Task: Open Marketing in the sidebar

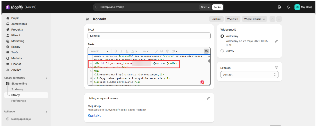Action: coord(18,41)
